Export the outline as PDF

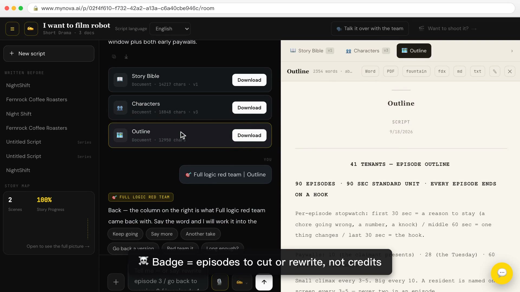[x=391, y=71]
